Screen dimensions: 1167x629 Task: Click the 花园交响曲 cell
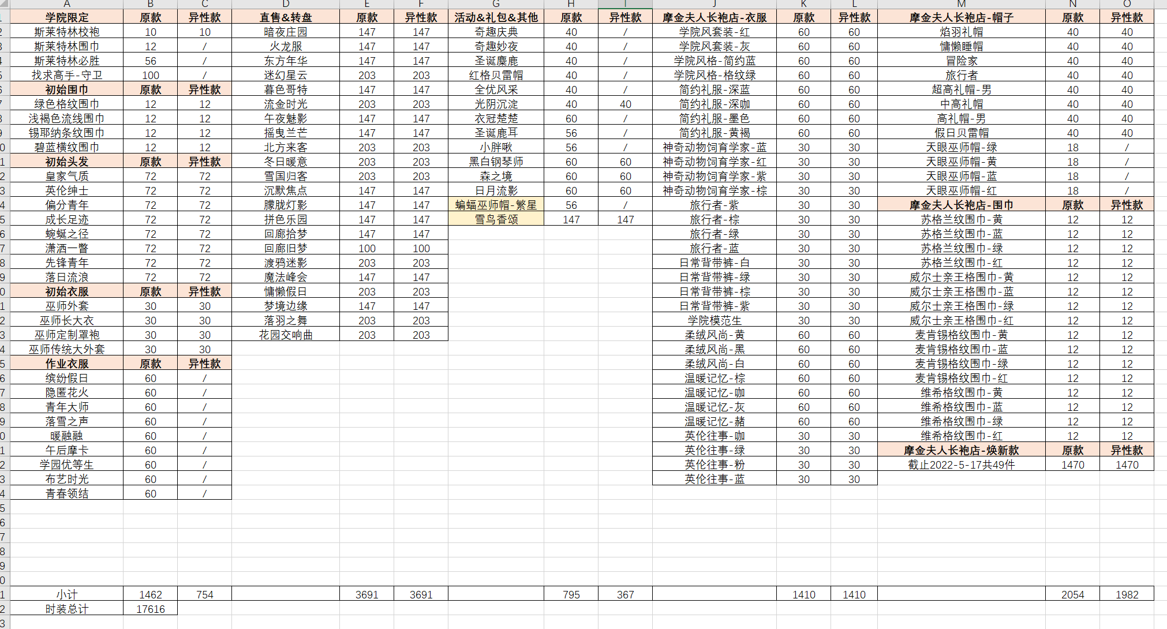[x=286, y=335]
